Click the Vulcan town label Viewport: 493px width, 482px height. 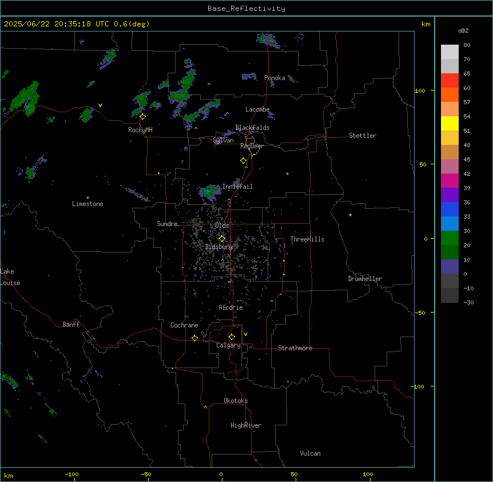(310, 453)
